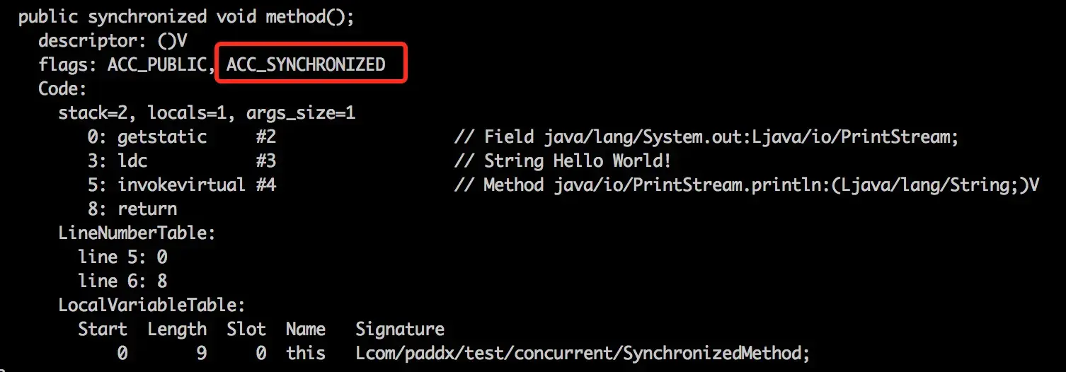Click the Signature column header
The width and height of the screenshot is (1066, 372).
[400, 330]
